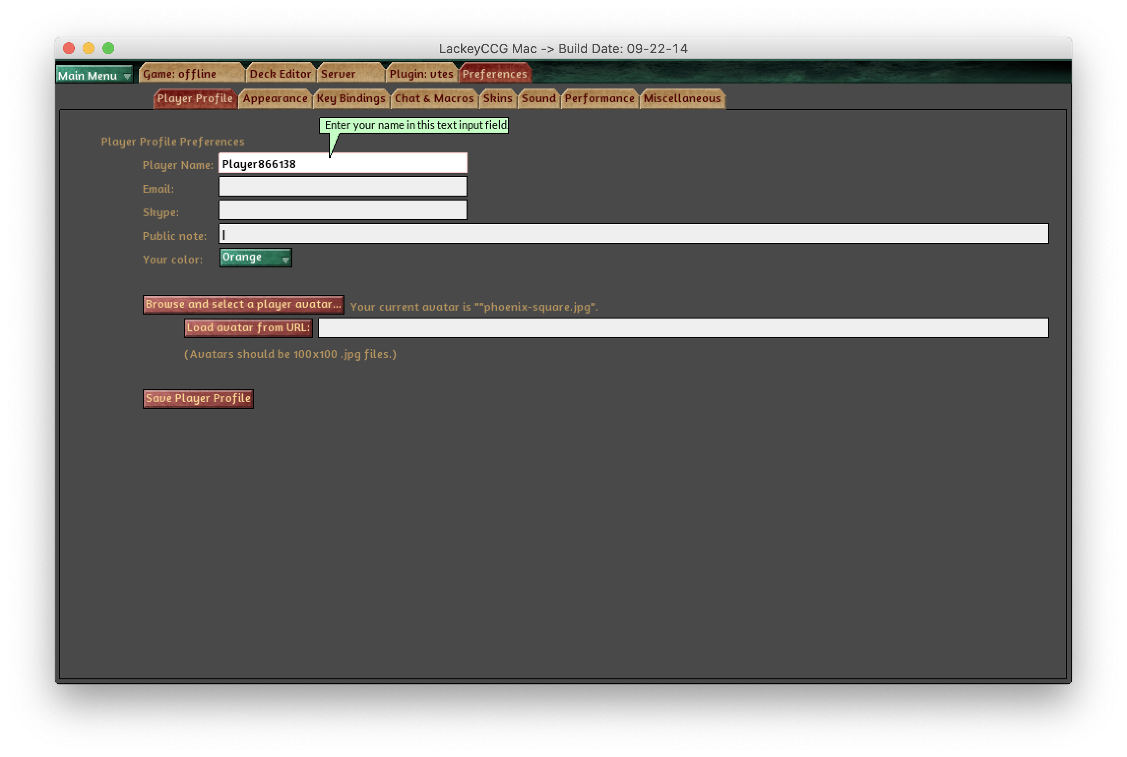The image size is (1127, 757).
Task: Select the Skins tab
Action: (x=497, y=99)
